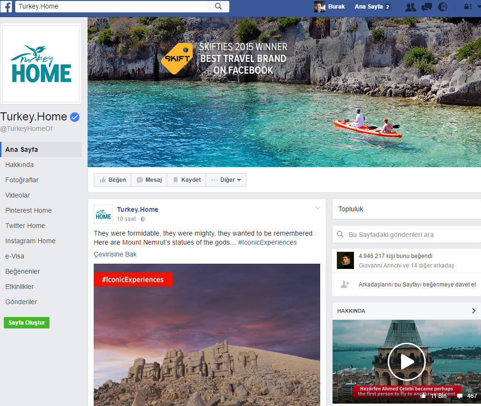Screen dimensions: 481x406
Task: Click the #IconicExperiences hashtag link
Action: [x=267, y=242]
